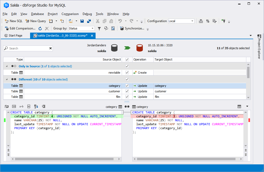Uncheck the newtable checkbox
This screenshot has height=172, width=264.
click(x=127, y=73)
